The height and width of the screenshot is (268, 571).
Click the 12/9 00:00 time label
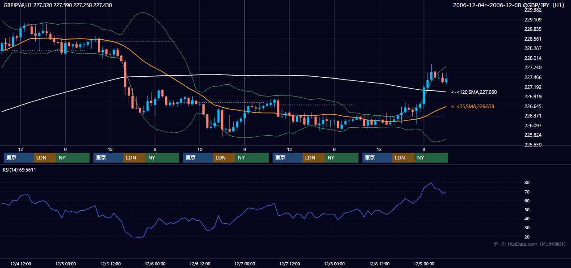(x=424, y=264)
